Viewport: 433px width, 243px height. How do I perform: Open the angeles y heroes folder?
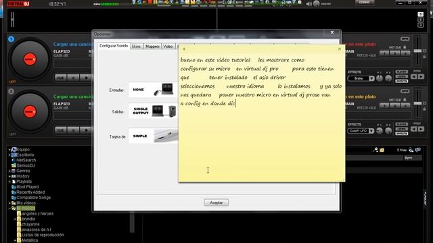(x=35, y=213)
